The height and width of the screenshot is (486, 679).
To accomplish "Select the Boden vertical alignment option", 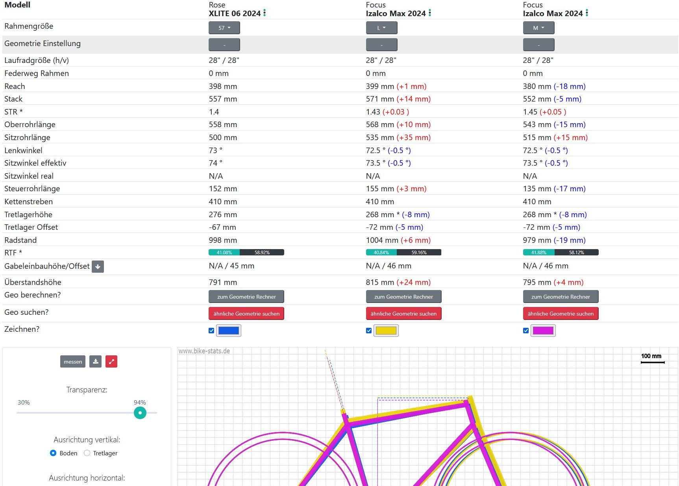I will pyautogui.click(x=53, y=453).
